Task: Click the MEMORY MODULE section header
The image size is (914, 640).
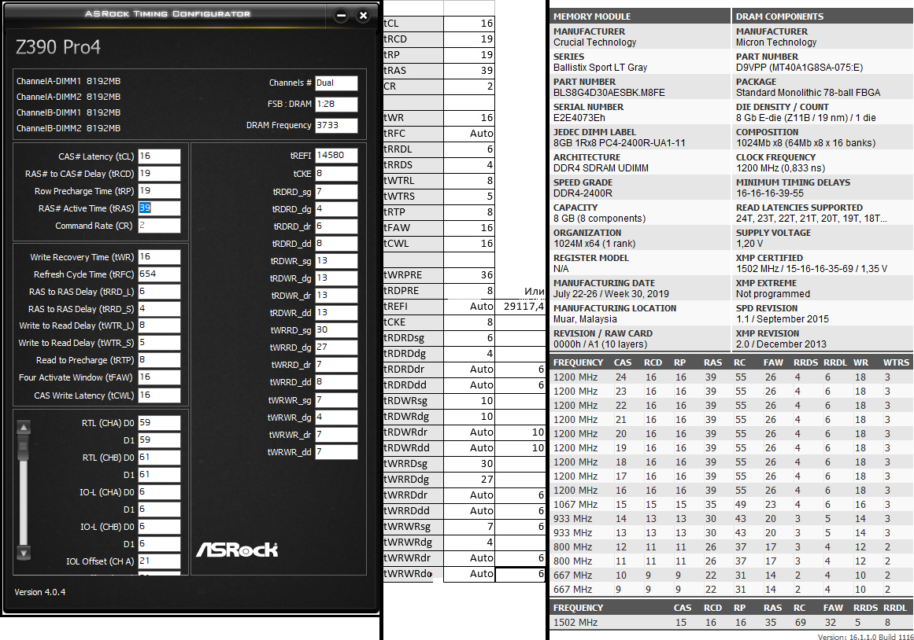Action: (x=640, y=17)
